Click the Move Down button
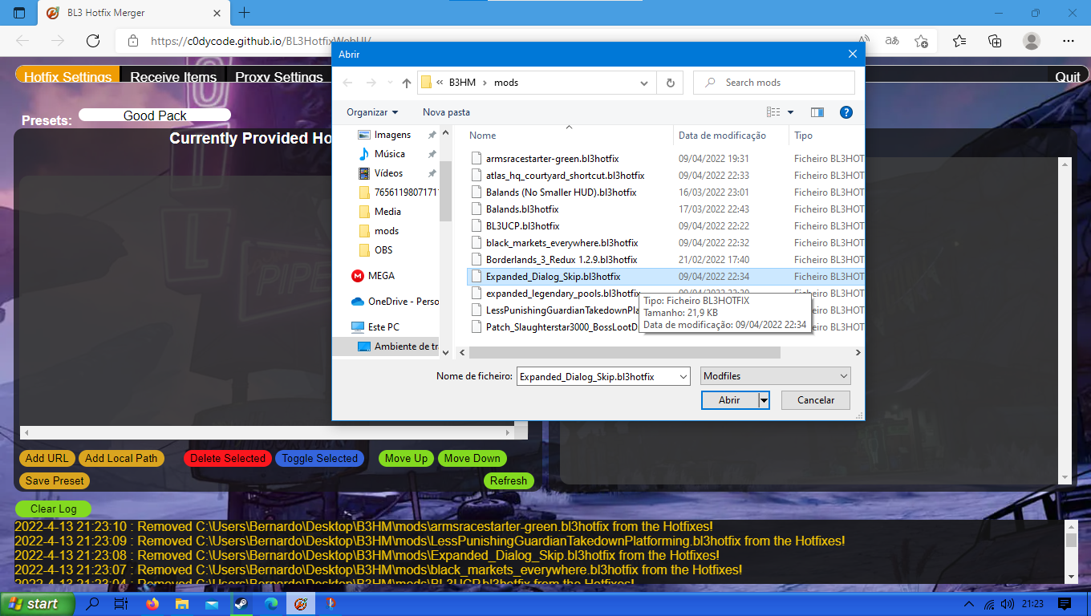The width and height of the screenshot is (1091, 616). pos(472,458)
